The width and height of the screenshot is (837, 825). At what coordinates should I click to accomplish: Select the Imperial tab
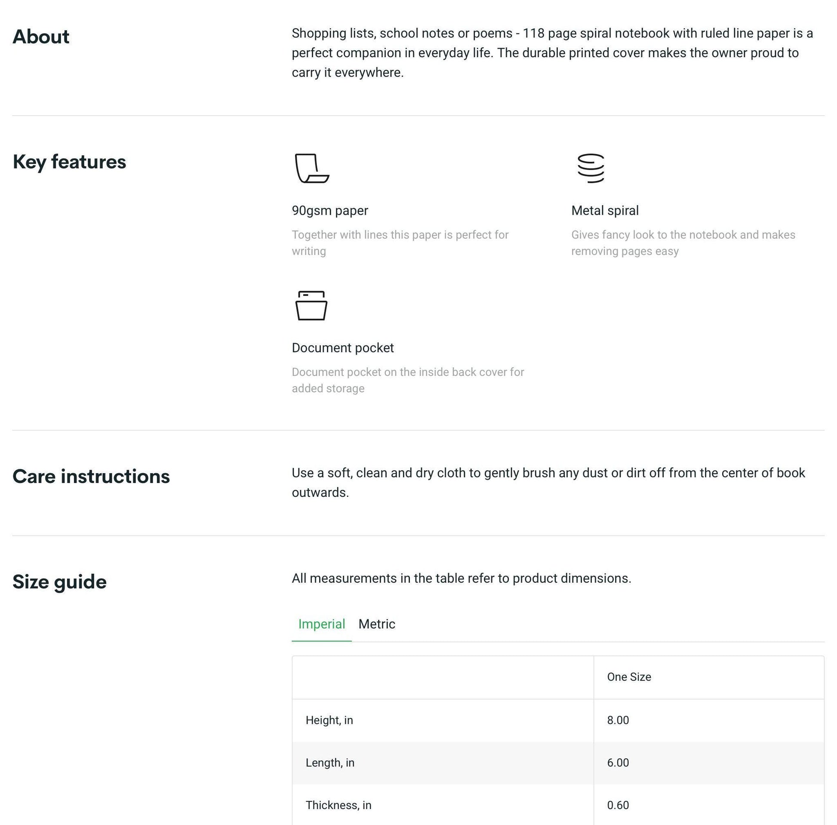(321, 624)
